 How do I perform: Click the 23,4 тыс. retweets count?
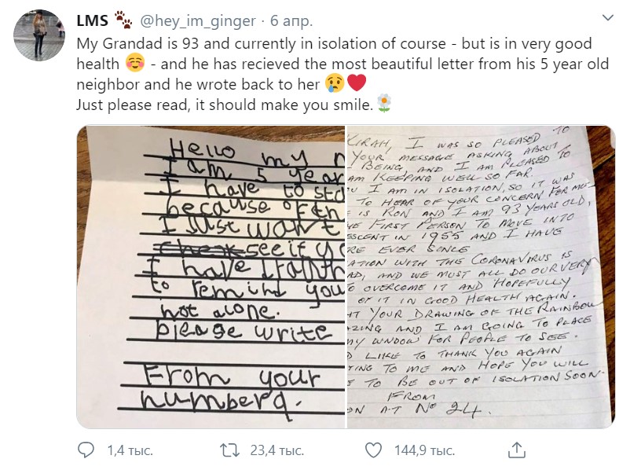(x=276, y=450)
